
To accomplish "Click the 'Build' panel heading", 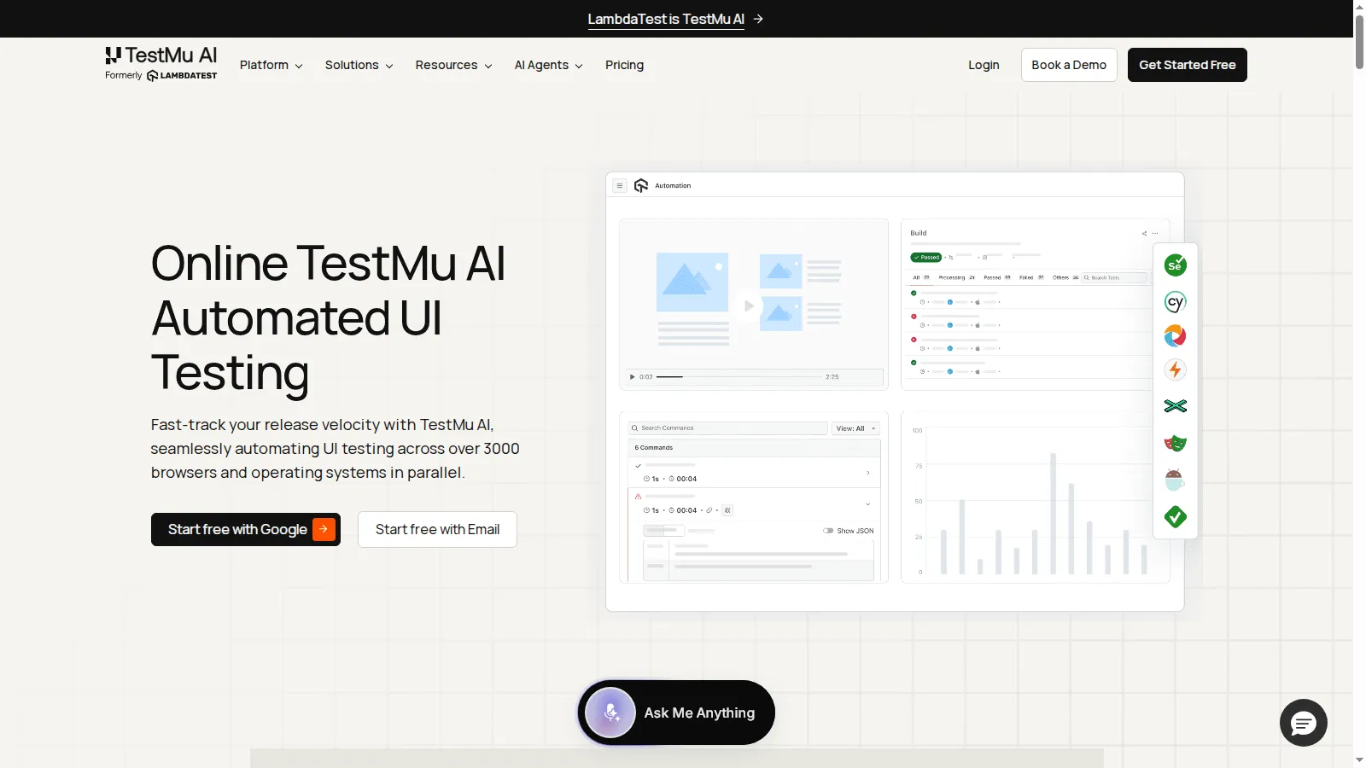I will [919, 233].
